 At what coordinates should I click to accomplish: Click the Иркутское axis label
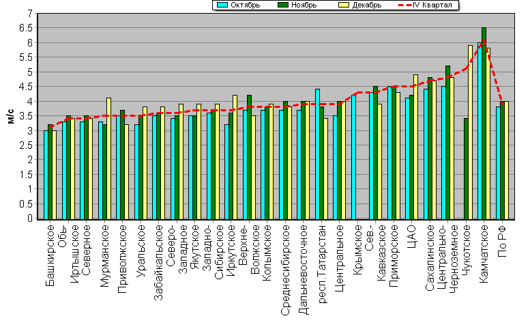coord(231,249)
